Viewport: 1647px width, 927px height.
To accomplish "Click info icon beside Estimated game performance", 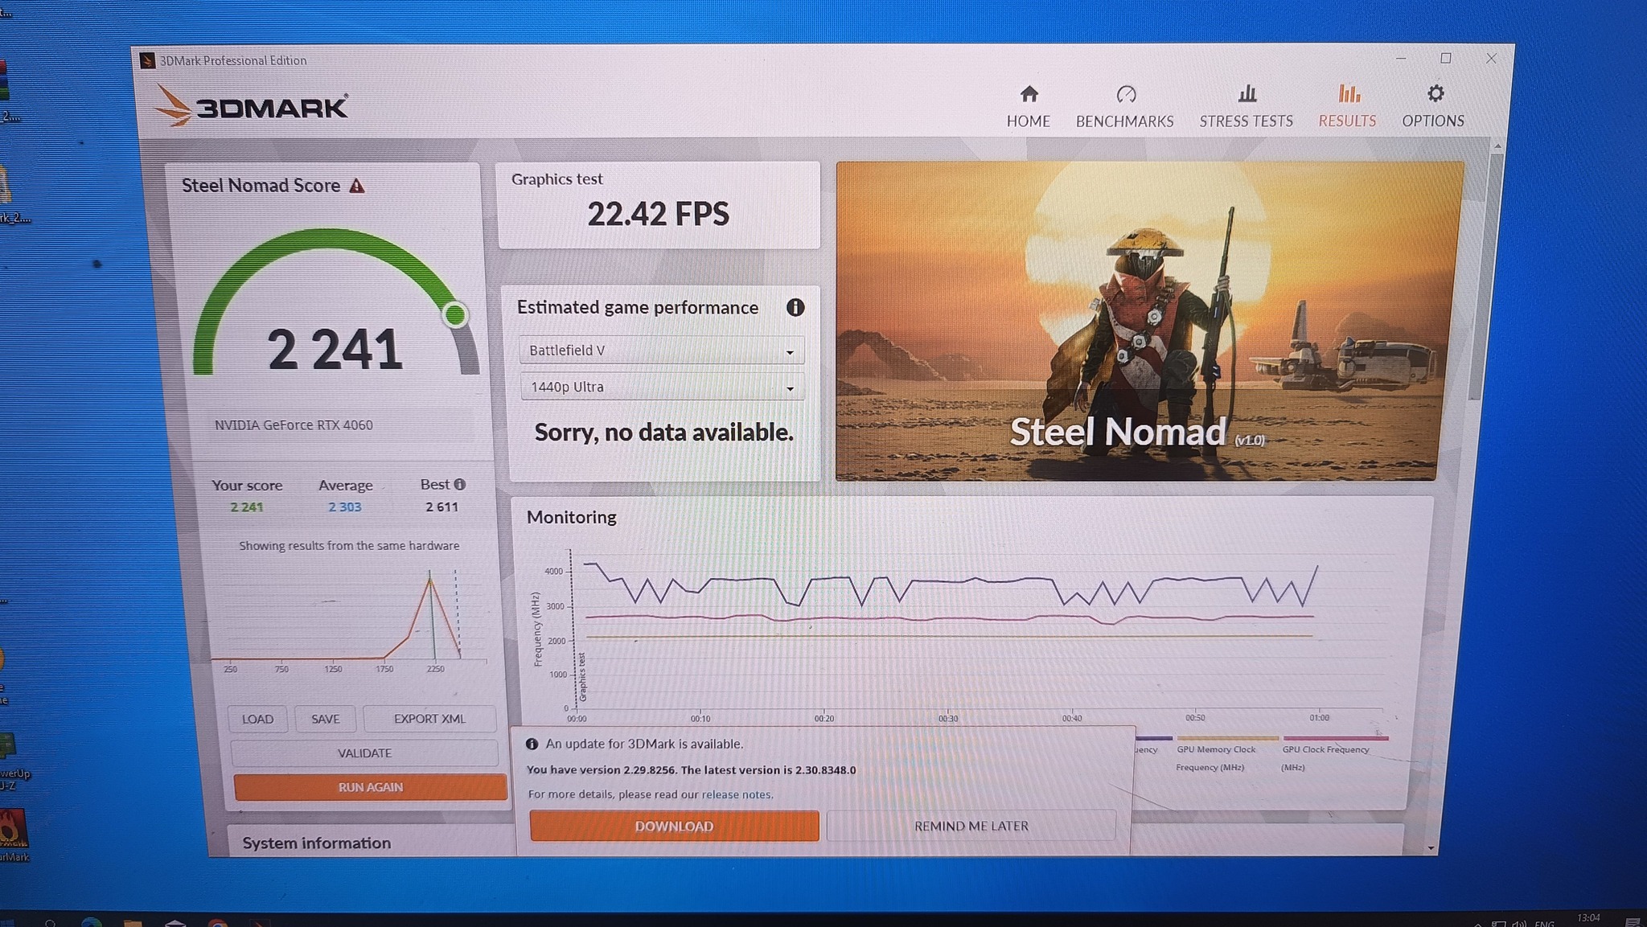I will pyautogui.click(x=795, y=307).
